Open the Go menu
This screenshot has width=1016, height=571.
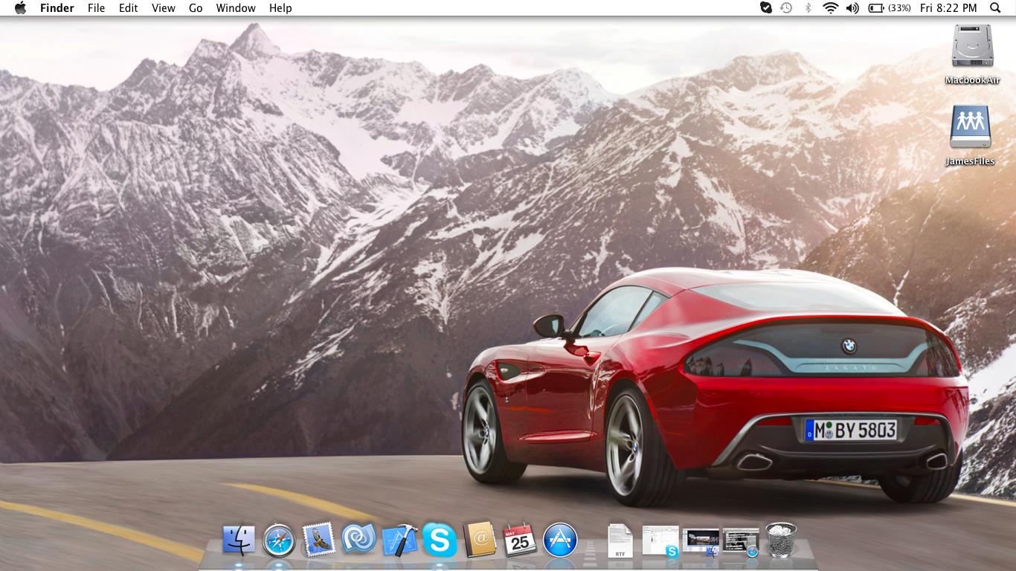[196, 7]
